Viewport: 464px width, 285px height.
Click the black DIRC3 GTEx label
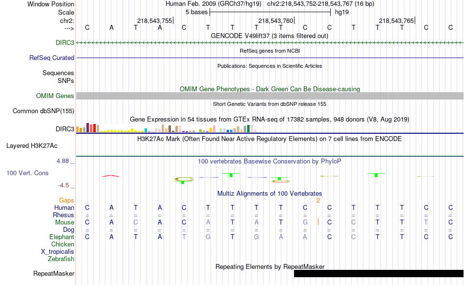click(x=65, y=129)
